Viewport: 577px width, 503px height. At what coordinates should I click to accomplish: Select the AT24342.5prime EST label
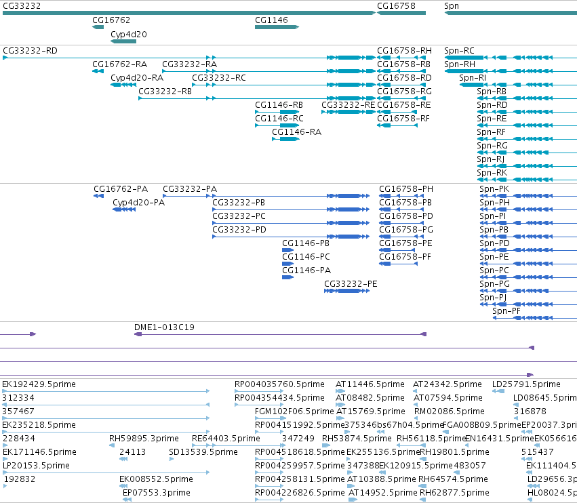click(447, 384)
